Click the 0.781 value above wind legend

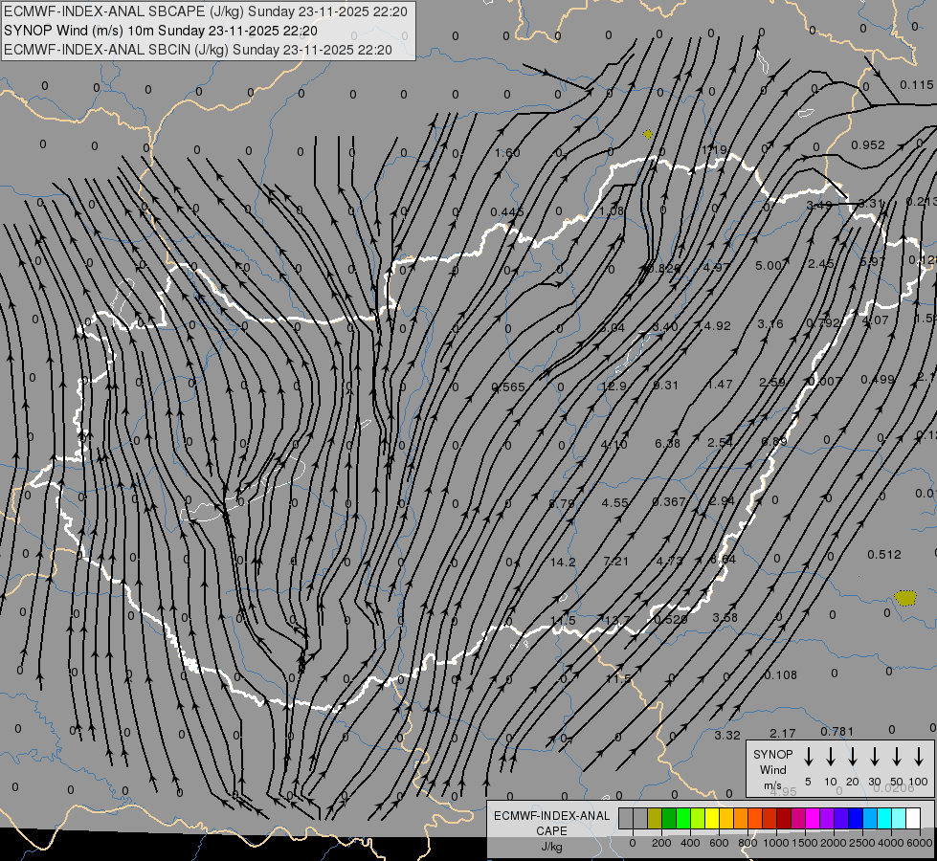tap(837, 732)
